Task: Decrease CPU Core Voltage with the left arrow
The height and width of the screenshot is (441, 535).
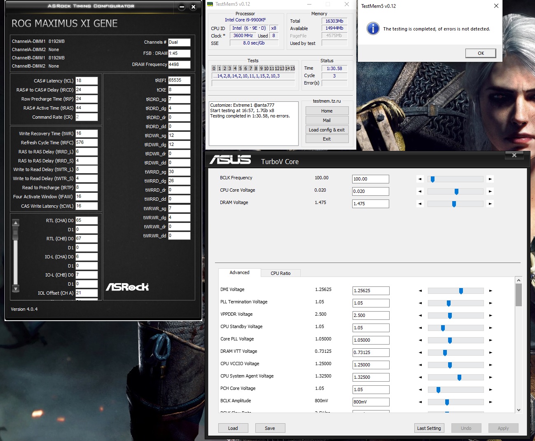Action: 420,191
